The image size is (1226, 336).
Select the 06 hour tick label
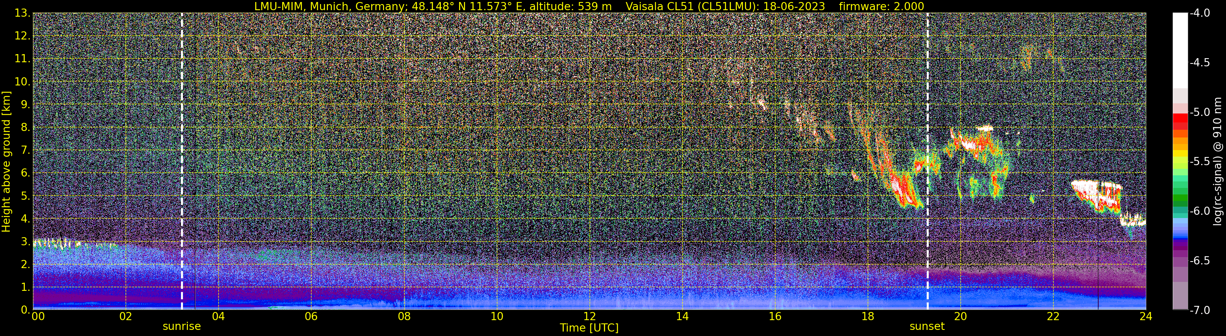click(311, 317)
